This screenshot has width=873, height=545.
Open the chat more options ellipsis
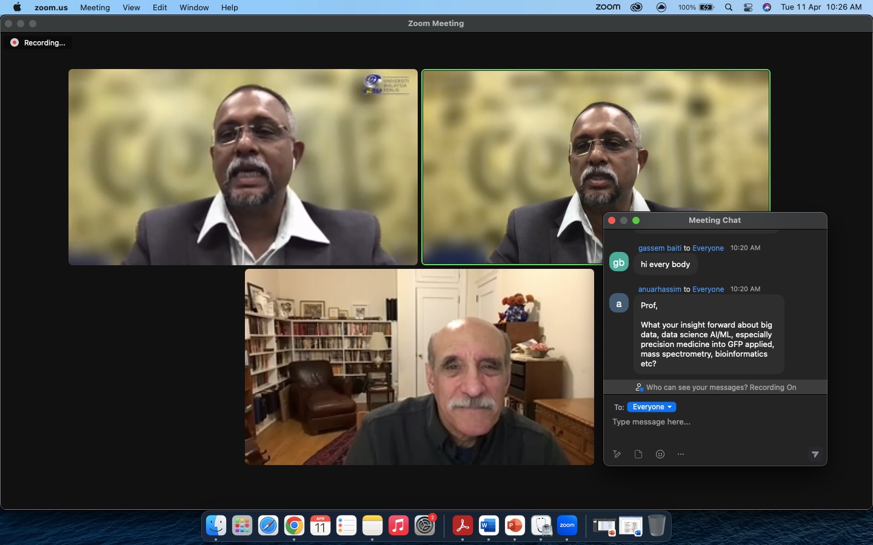click(681, 454)
